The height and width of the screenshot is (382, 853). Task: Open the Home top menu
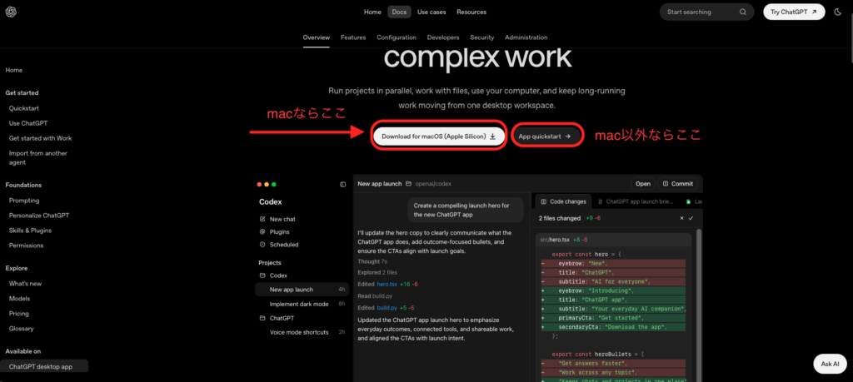coord(372,12)
